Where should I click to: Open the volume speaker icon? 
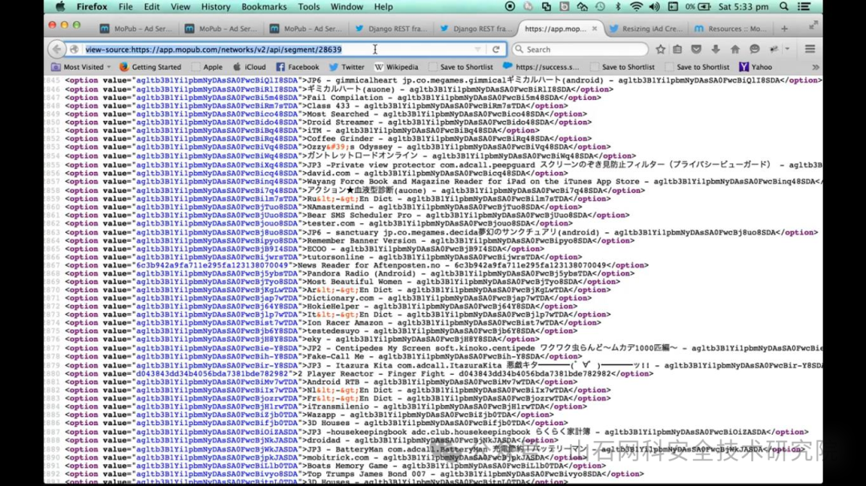[x=654, y=6]
